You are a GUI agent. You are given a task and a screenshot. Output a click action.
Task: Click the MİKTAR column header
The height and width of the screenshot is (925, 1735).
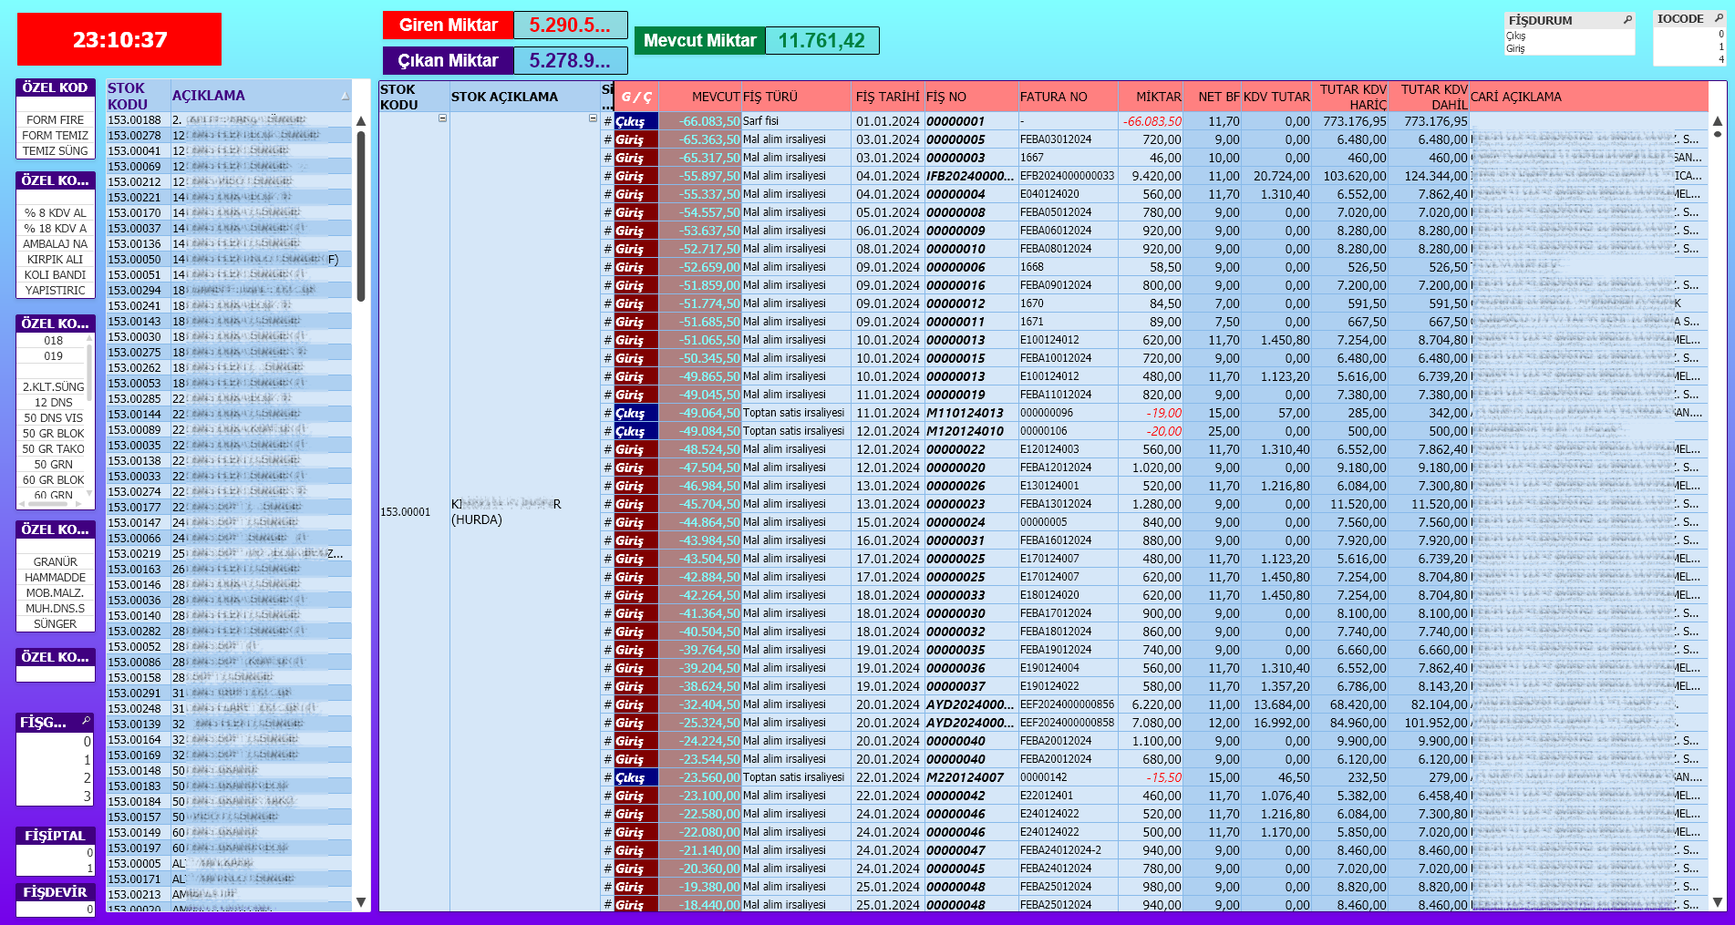(1158, 97)
